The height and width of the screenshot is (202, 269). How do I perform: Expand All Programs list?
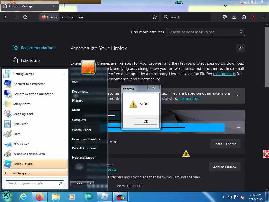point(35,173)
